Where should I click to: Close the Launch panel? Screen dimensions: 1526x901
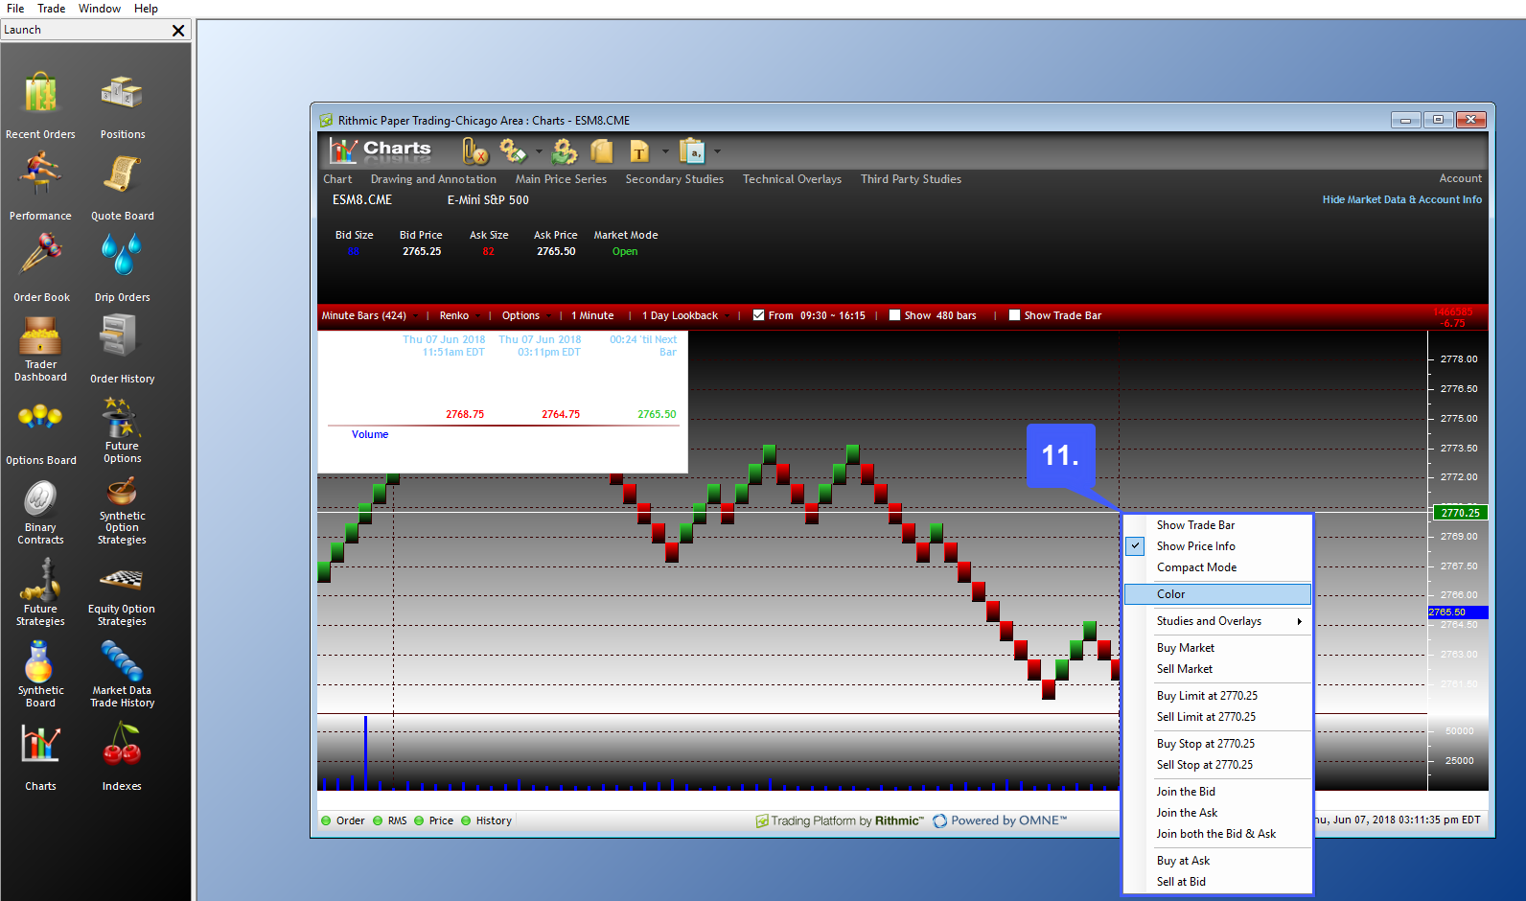178,31
